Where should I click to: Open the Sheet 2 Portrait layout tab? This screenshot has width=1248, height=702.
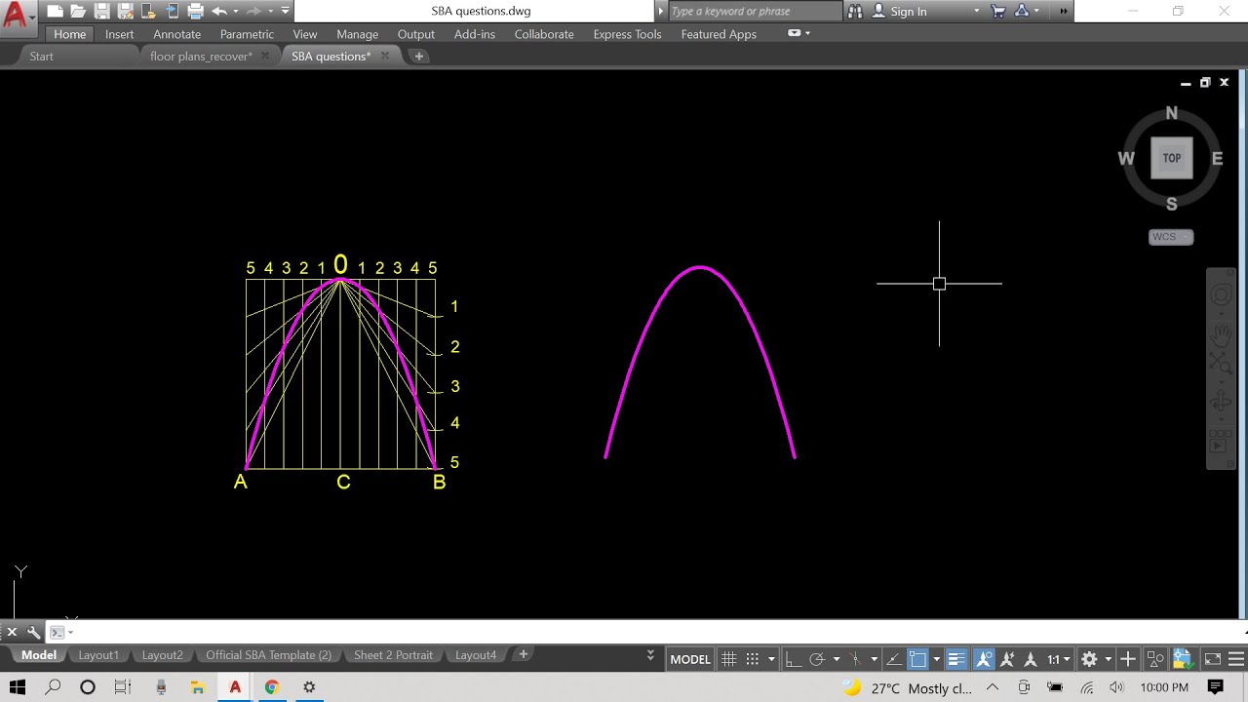(393, 655)
